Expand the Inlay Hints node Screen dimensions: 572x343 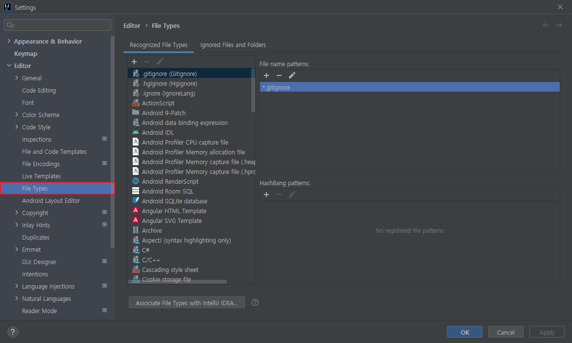pyautogui.click(x=17, y=225)
